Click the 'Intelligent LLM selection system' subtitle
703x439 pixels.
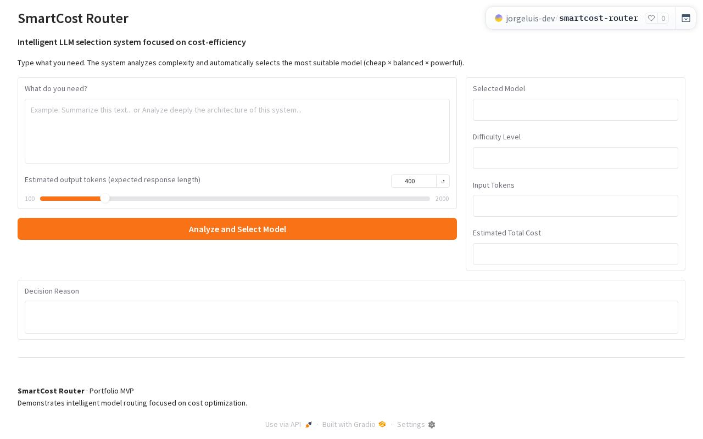tap(132, 42)
